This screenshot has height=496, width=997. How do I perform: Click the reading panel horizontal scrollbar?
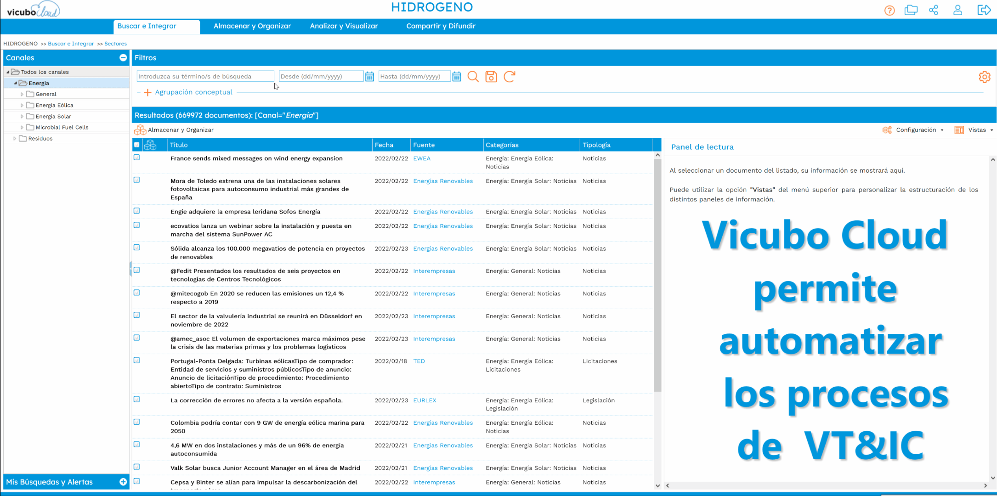pos(826,485)
